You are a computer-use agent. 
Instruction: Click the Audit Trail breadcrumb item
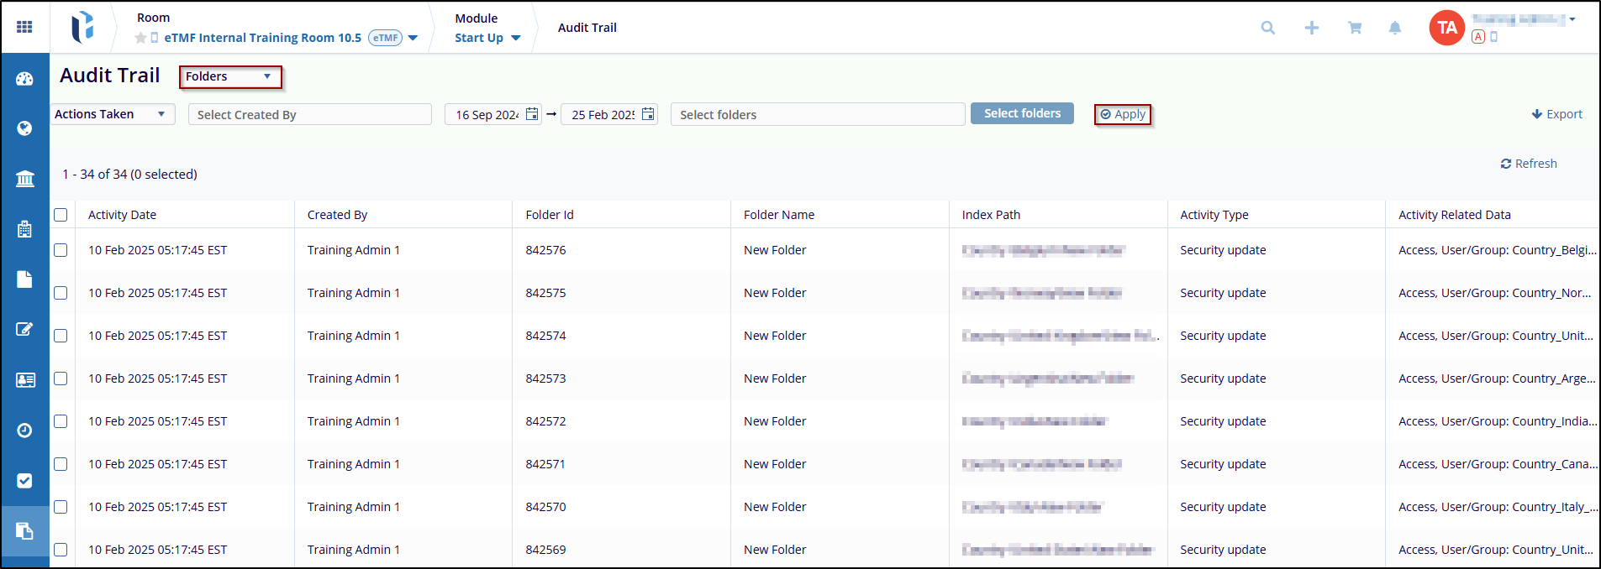tap(587, 28)
